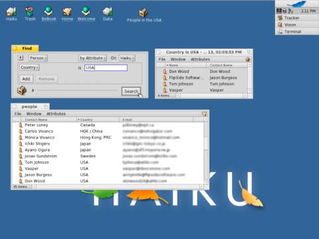Click the zoom button on people window tab

click(46, 106)
